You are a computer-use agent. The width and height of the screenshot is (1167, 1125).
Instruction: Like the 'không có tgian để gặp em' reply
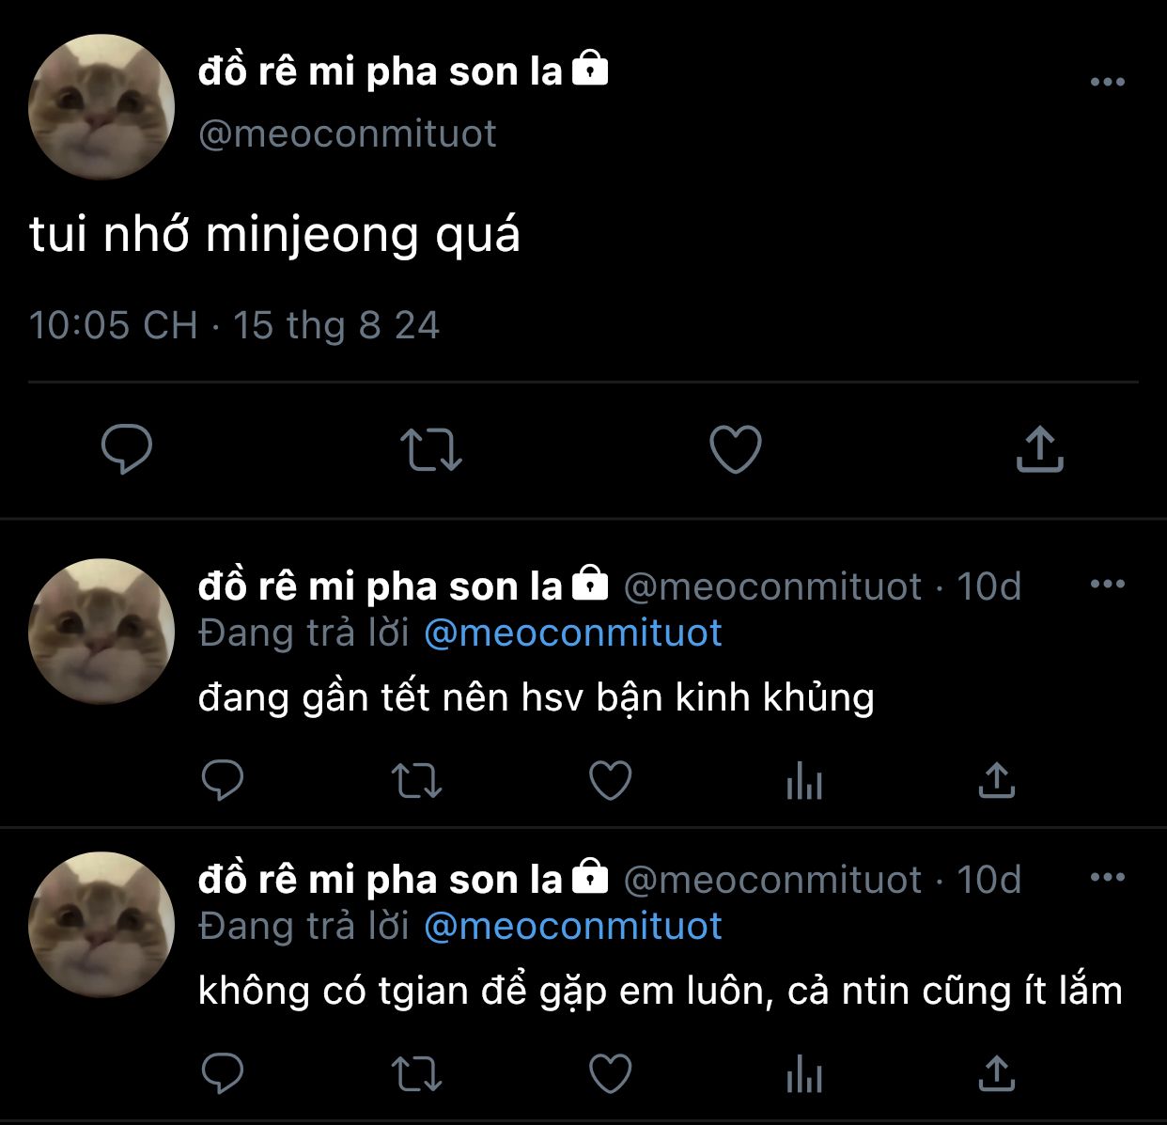point(610,1073)
